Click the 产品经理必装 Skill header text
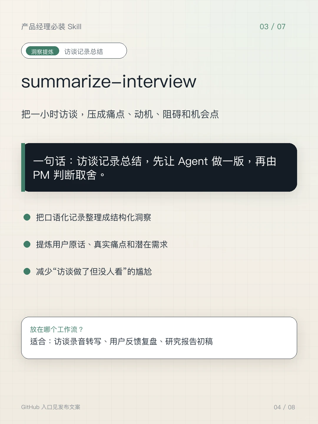The image size is (318, 424). [x=51, y=27]
